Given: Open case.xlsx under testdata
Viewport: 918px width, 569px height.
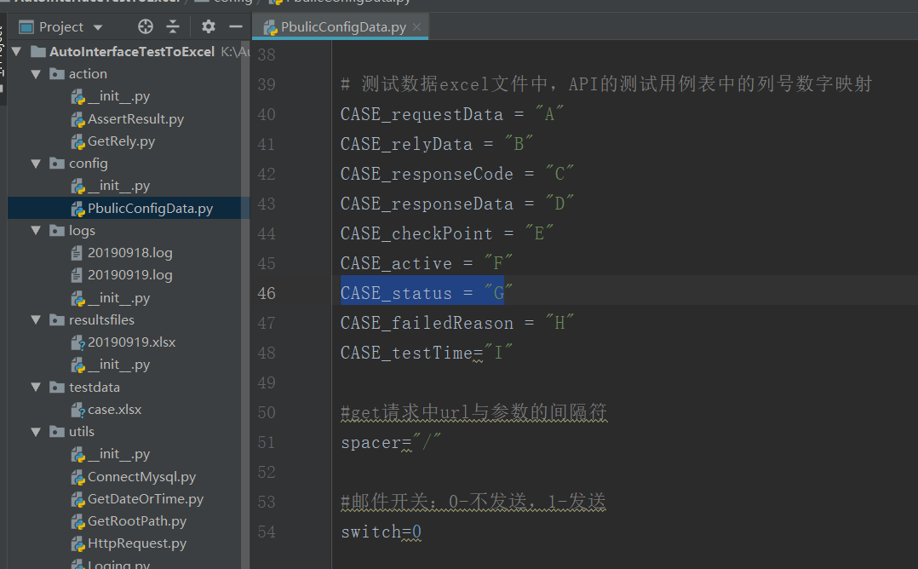Looking at the screenshot, I should (114, 410).
